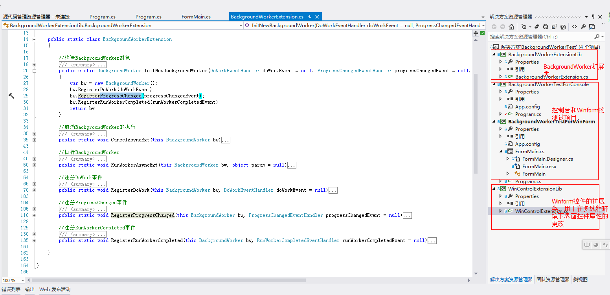
Task: Collapse the BackgroundWorkerTestForConsole project node
Action: point(494,84)
